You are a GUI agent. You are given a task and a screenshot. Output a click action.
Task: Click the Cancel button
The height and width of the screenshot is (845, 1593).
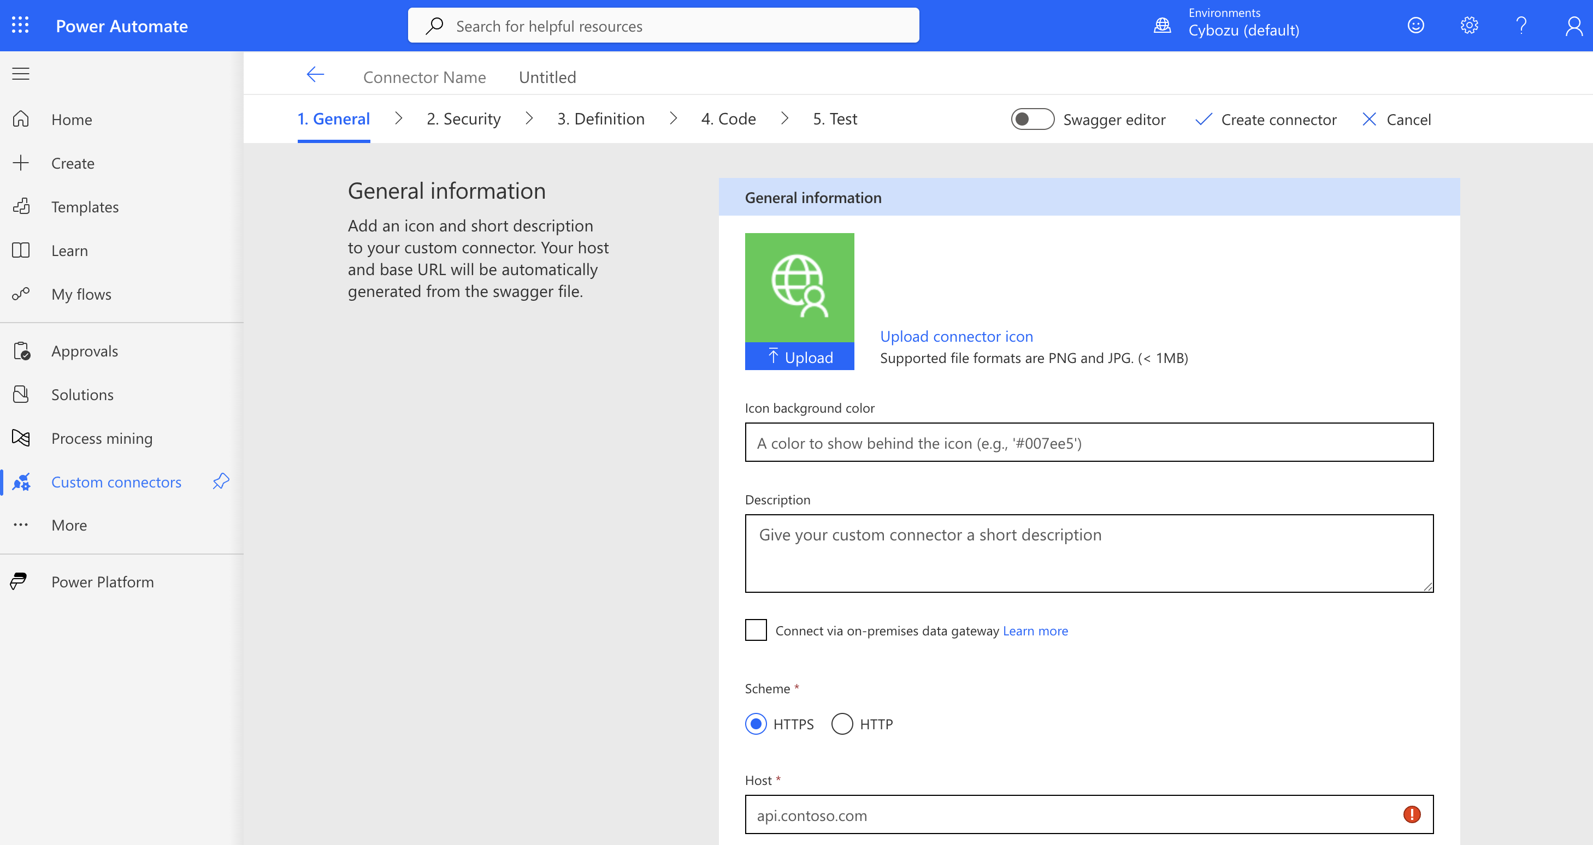pyautogui.click(x=1396, y=119)
